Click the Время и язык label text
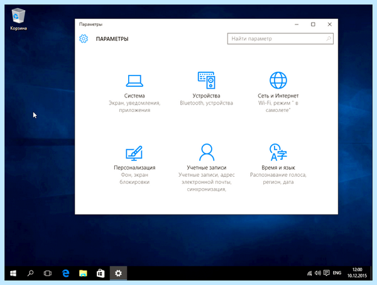The image size is (377, 285). pos(278,168)
